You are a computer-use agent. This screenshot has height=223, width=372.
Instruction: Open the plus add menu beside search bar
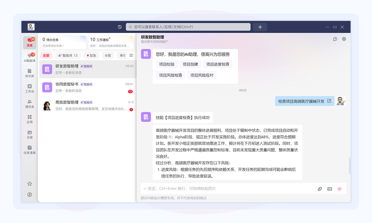(x=260, y=27)
